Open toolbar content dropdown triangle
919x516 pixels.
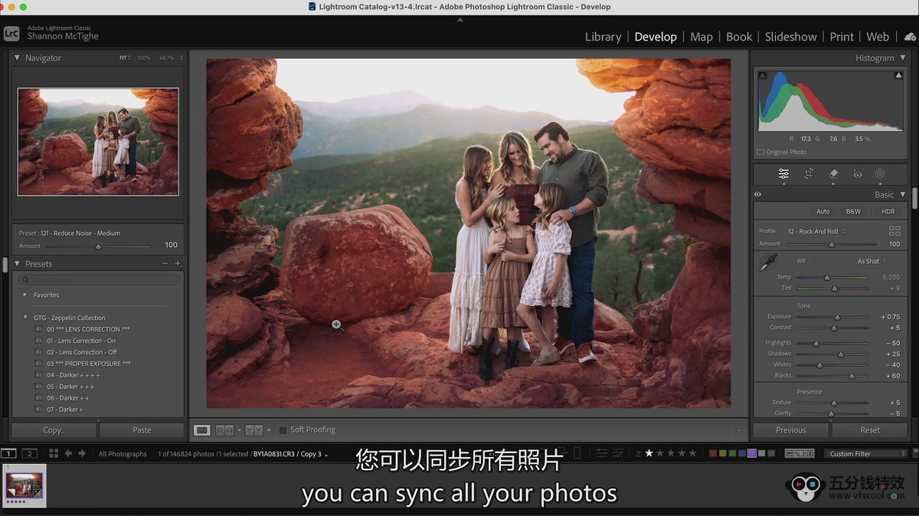point(739,430)
